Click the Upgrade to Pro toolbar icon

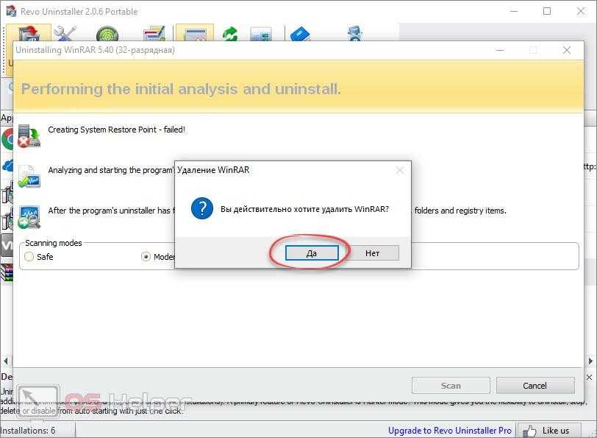click(x=355, y=34)
